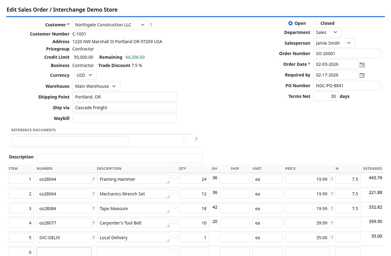Click the Reference Documents help question mark

pos(196,139)
